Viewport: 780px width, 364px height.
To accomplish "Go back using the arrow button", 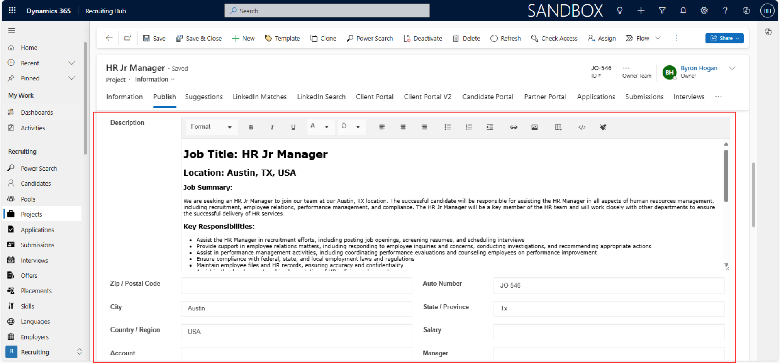I will coord(109,38).
